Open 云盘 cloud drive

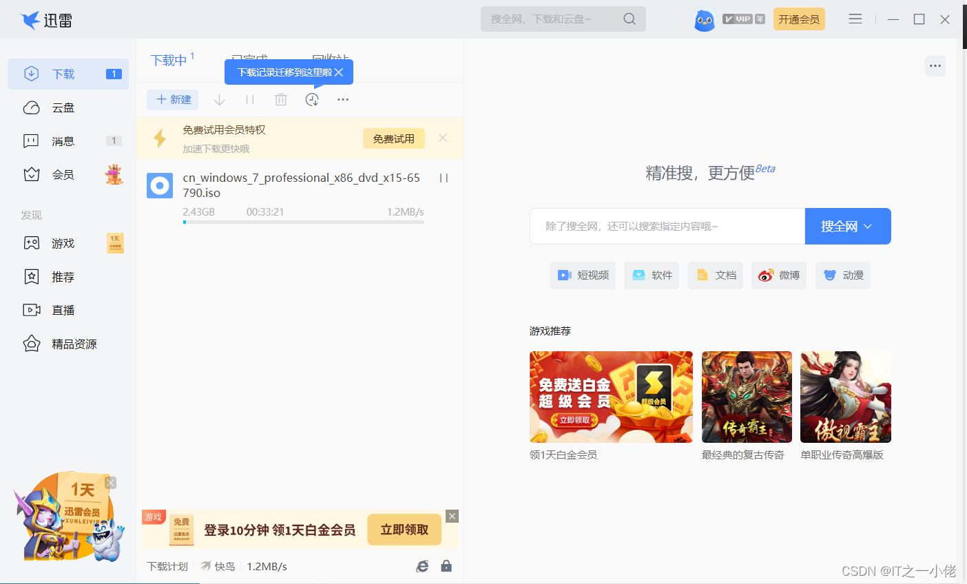[x=68, y=107]
